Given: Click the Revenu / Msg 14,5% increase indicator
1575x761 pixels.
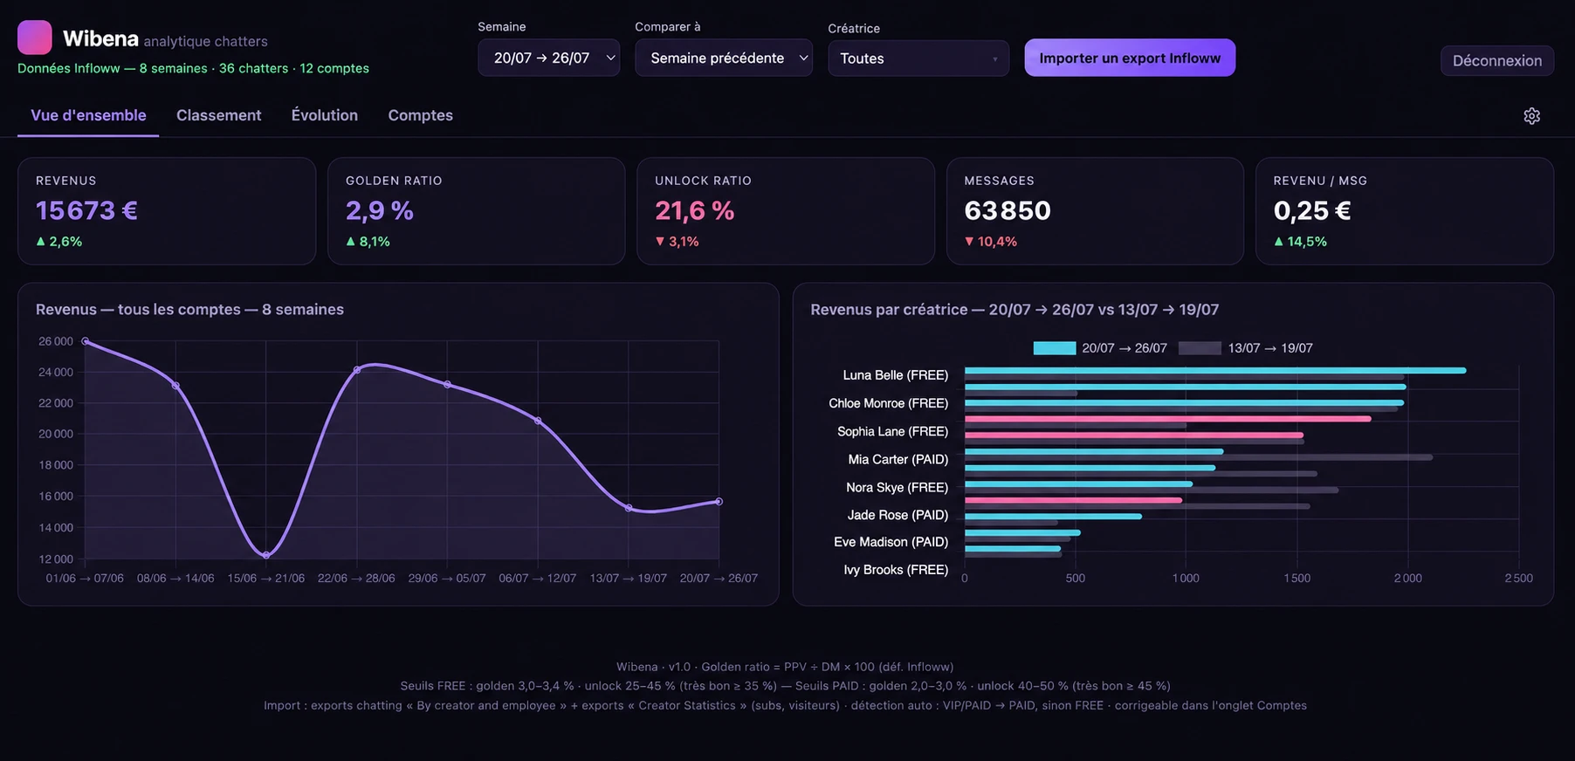Looking at the screenshot, I should pyautogui.click(x=1300, y=242).
